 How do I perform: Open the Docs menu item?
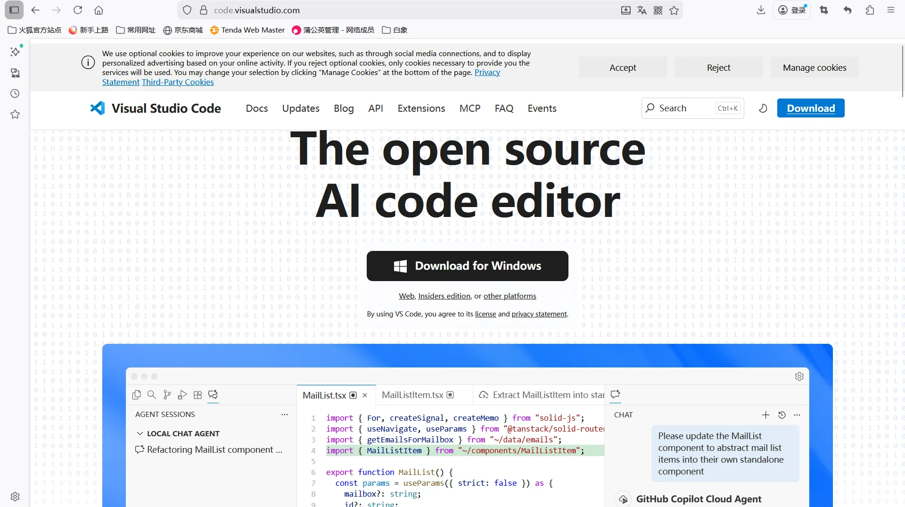(x=257, y=108)
